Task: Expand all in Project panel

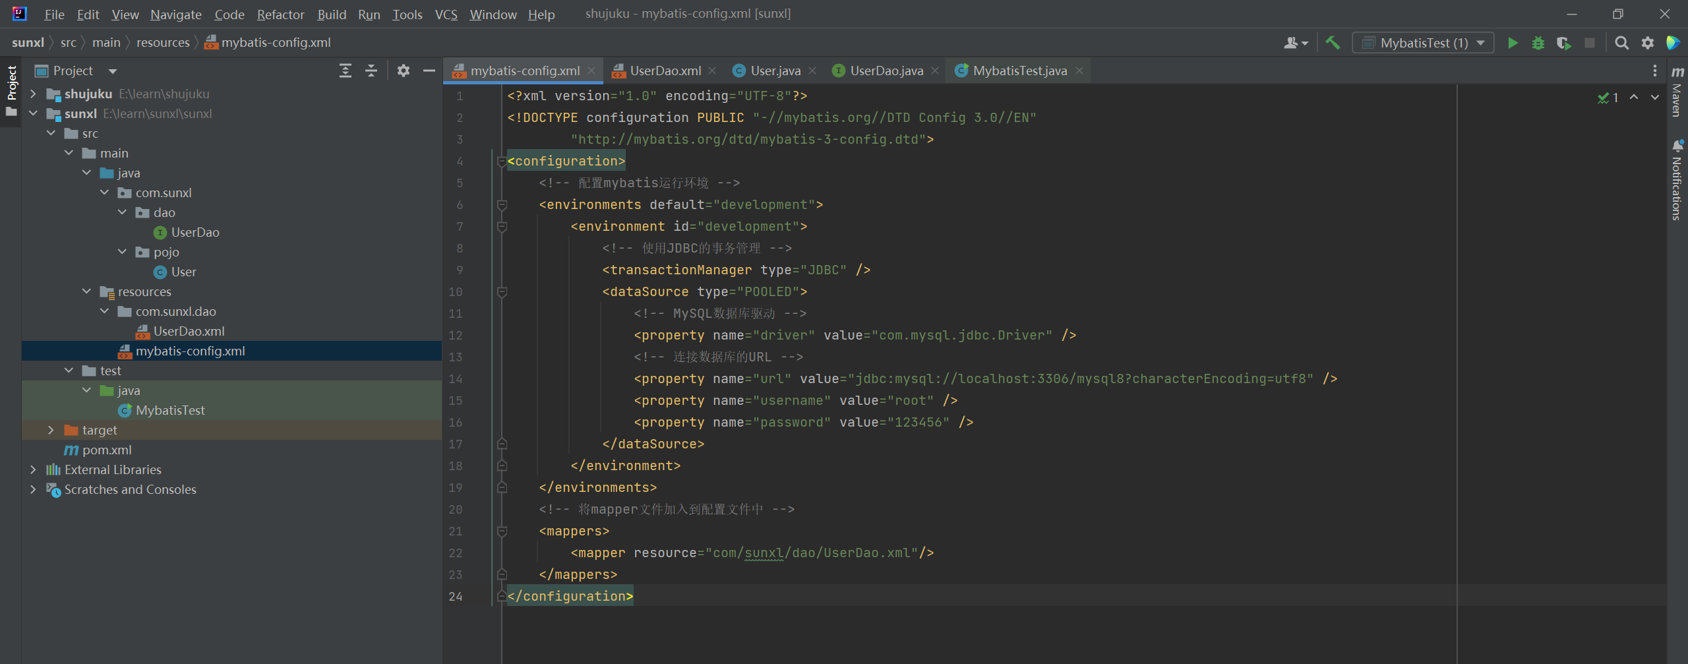Action: [346, 71]
